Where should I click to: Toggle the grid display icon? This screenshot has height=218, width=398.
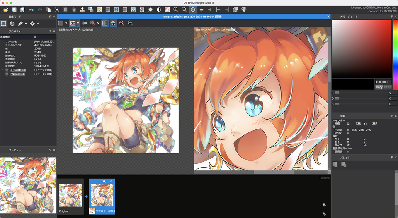tap(104, 23)
